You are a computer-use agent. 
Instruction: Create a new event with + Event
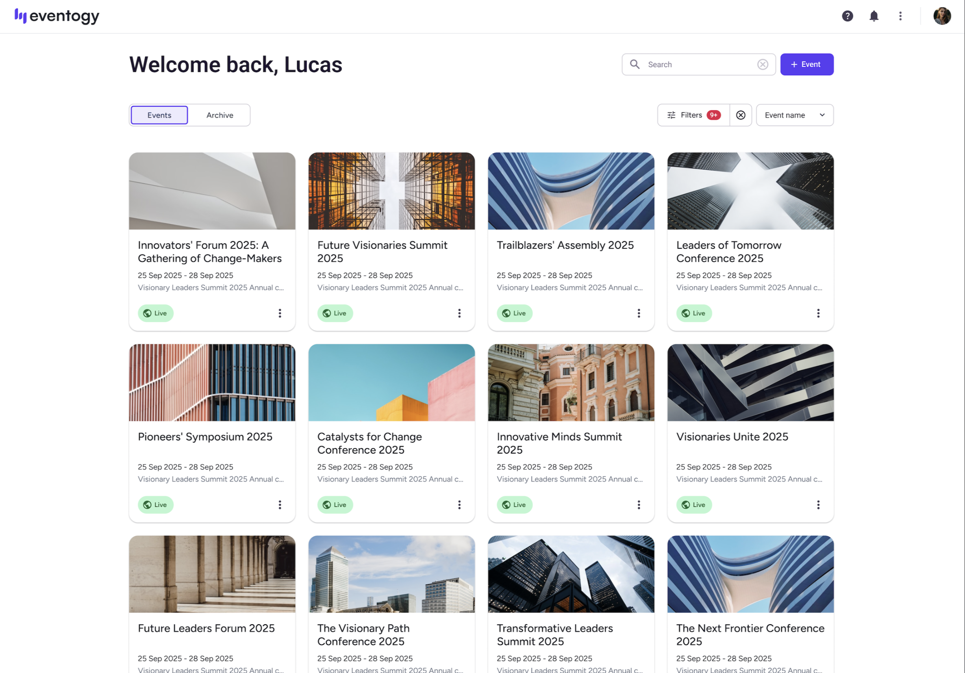click(x=806, y=64)
